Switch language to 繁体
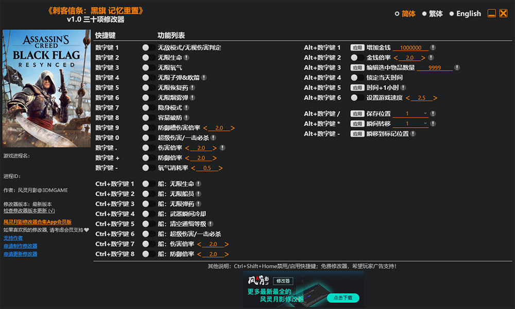Viewport: 515px width, 309px height. pyautogui.click(x=433, y=13)
